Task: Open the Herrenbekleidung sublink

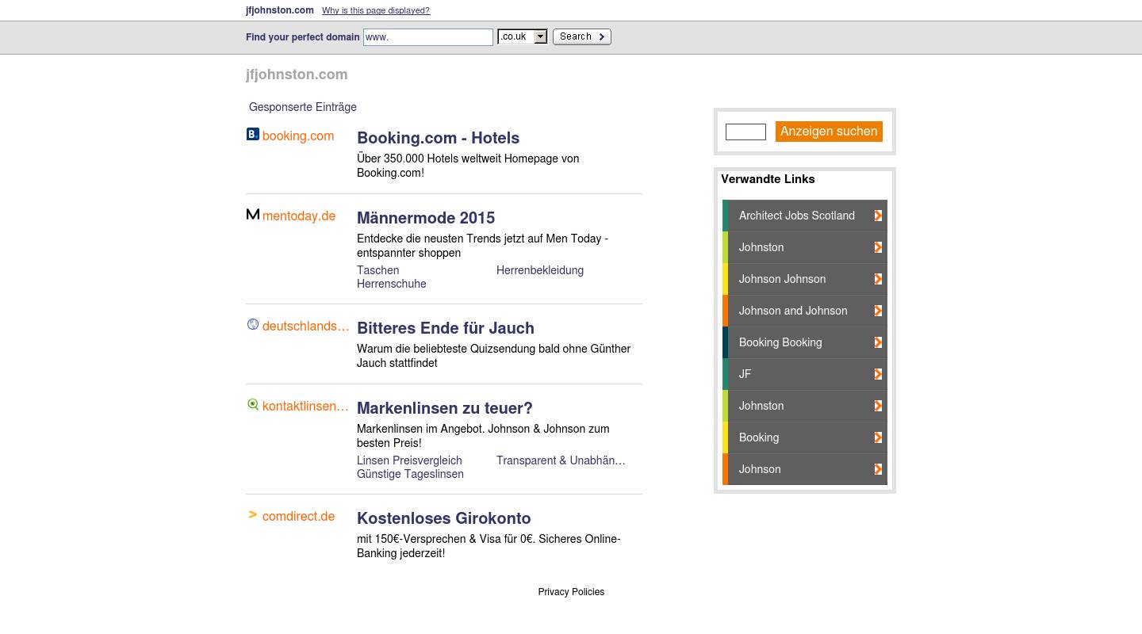Action: pos(540,270)
